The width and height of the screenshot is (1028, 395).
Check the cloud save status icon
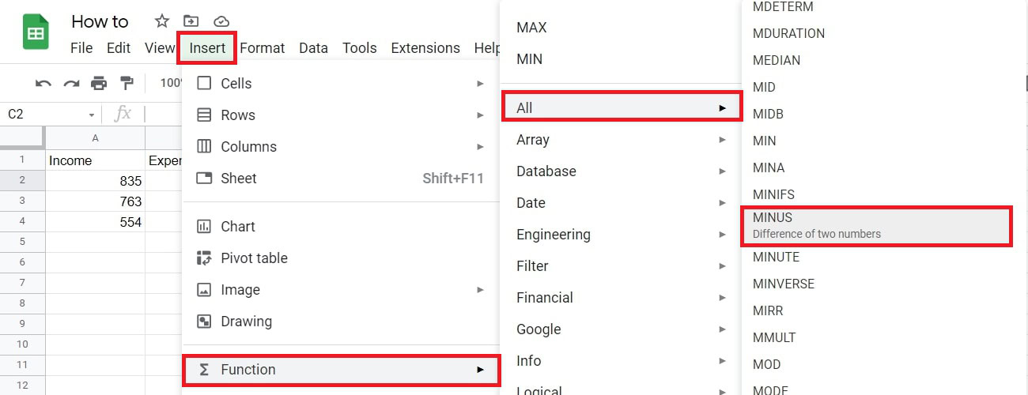[221, 21]
